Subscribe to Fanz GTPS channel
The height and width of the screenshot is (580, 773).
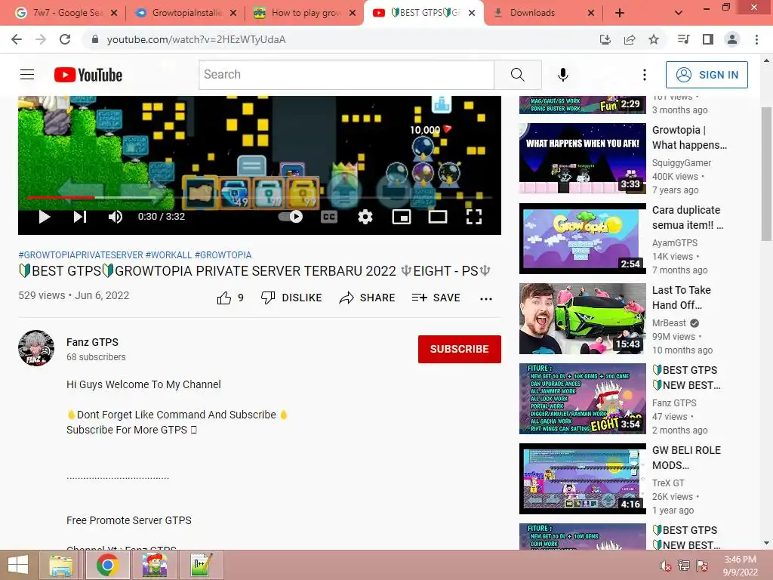(x=460, y=349)
